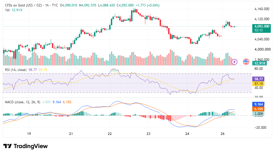275x161 pixels.
Task: Select date 22 on the time axis
Action: [x=110, y=134]
